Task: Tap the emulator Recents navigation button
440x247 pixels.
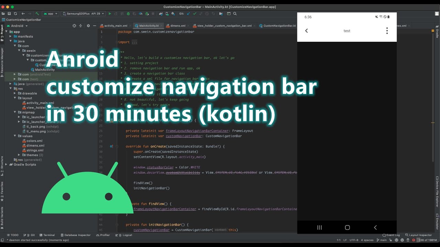Action: [319, 227]
